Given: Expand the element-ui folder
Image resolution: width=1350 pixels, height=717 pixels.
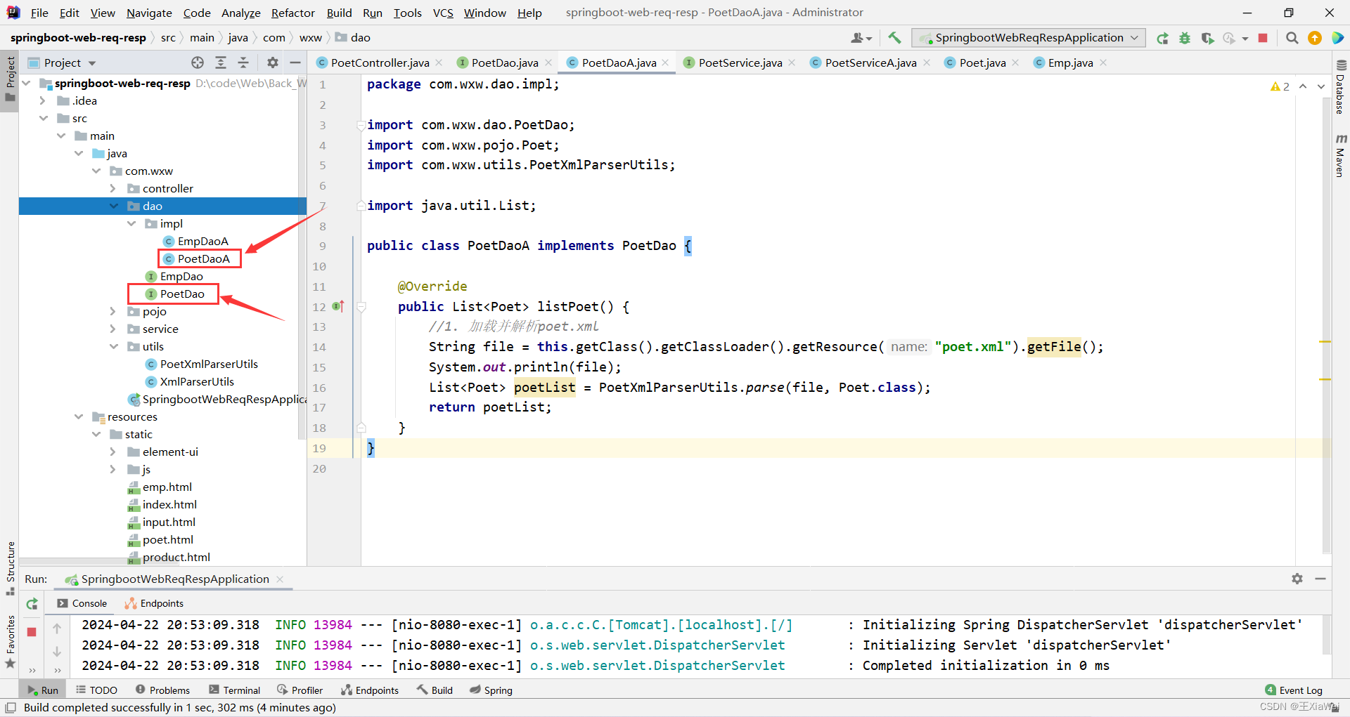Looking at the screenshot, I should pyautogui.click(x=113, y=452).
